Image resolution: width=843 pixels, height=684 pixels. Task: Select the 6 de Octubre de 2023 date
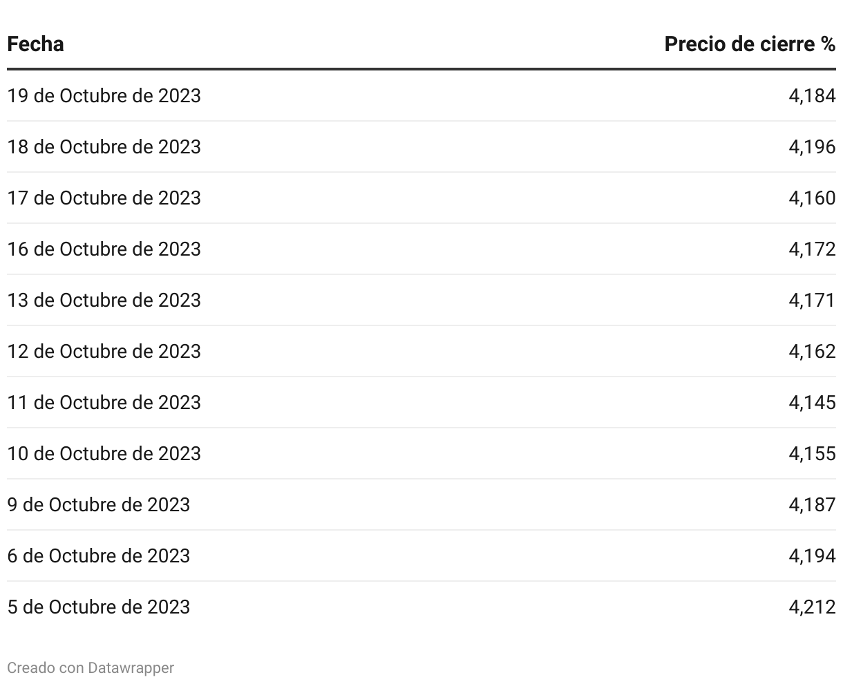98,555
